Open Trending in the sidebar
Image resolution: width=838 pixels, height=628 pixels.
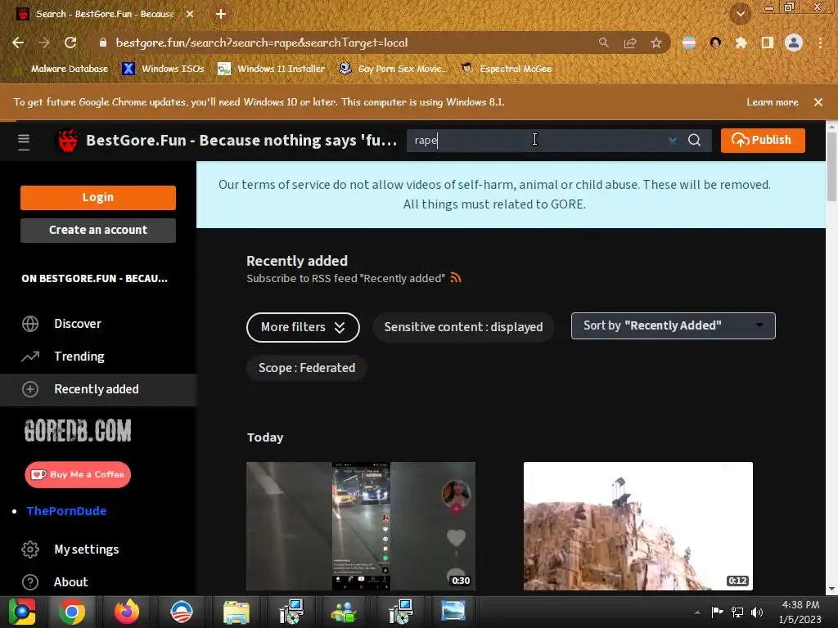[x=79, y=357]
